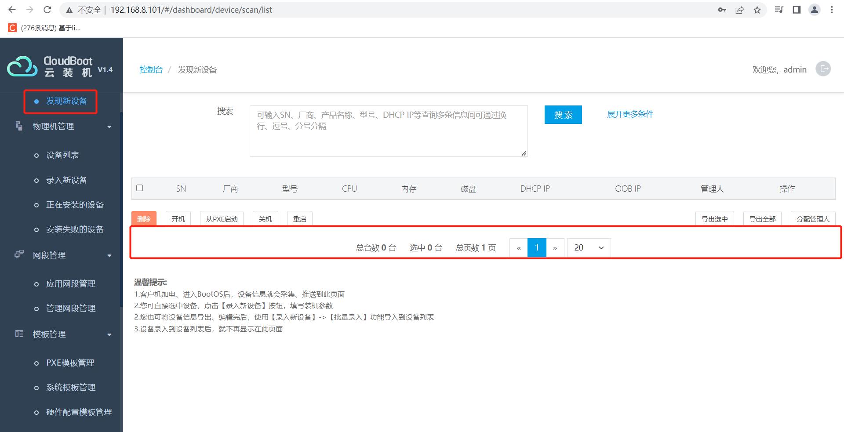Click the SN column header

tap(181, 189)
